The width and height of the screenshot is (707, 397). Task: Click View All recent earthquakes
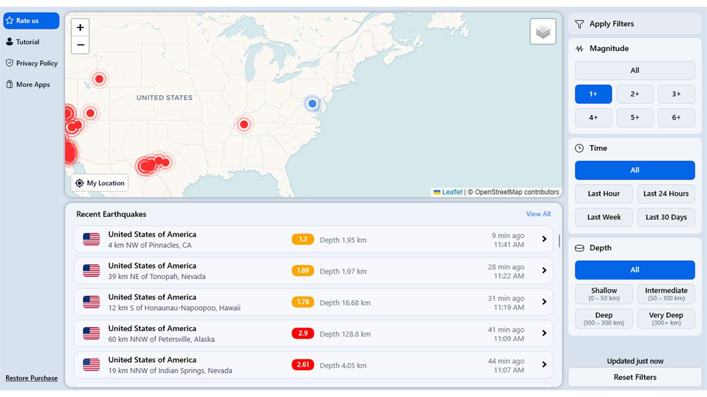(538, 214)
